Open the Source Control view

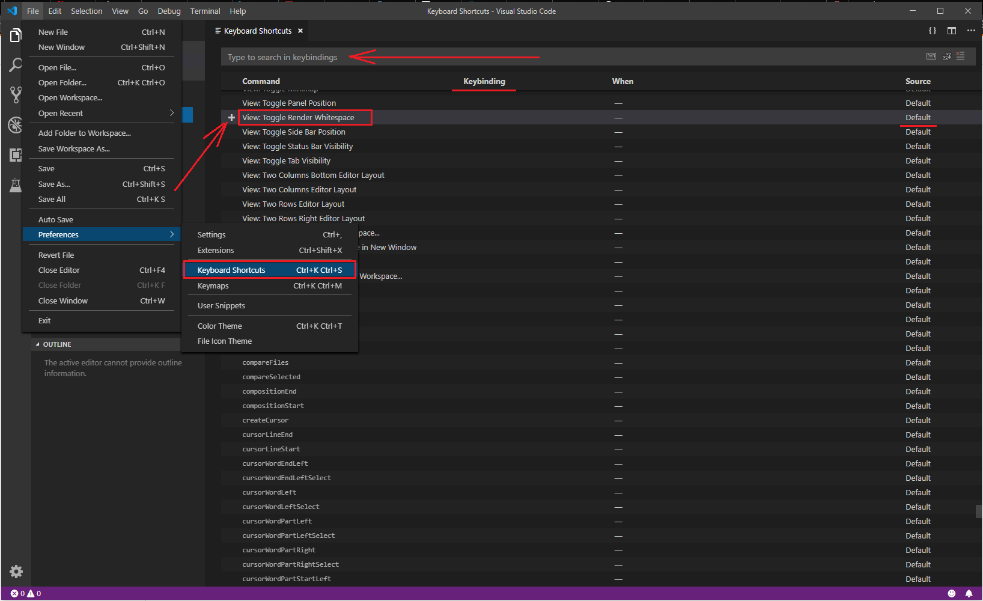pos(16,94)
